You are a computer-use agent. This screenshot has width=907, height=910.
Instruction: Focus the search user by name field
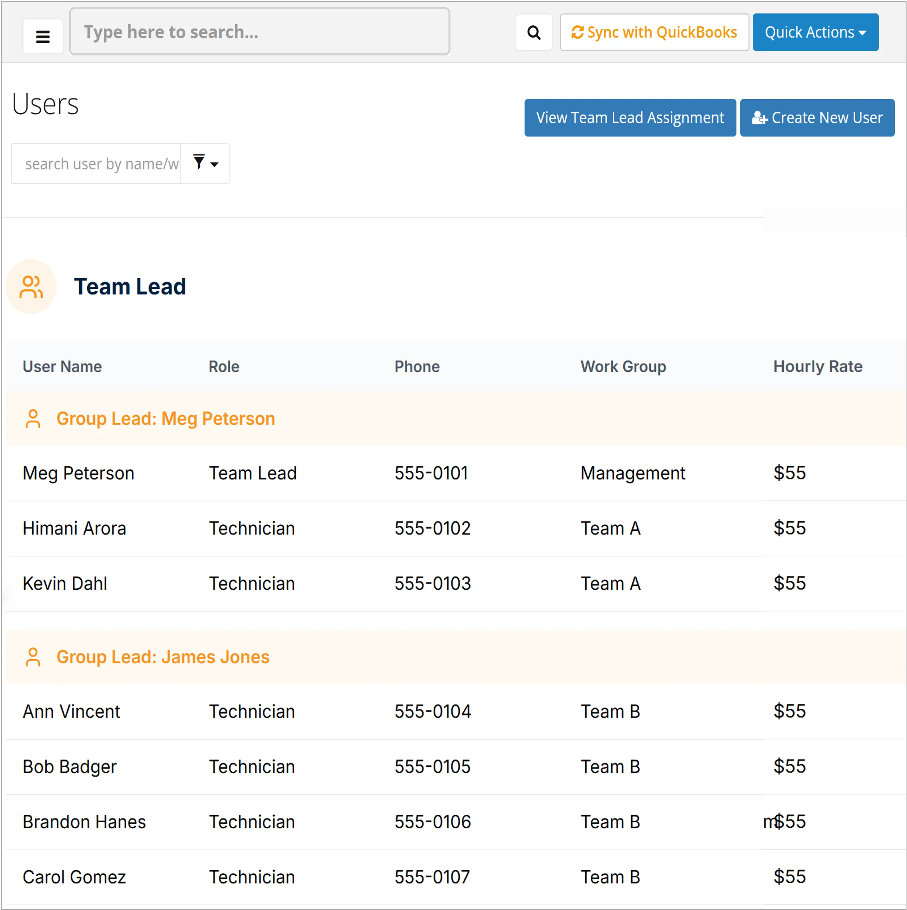pos(96,164)
